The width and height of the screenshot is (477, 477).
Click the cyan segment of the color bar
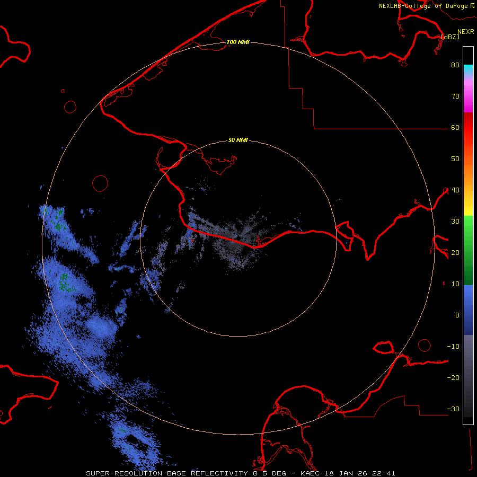pos(468,68)
